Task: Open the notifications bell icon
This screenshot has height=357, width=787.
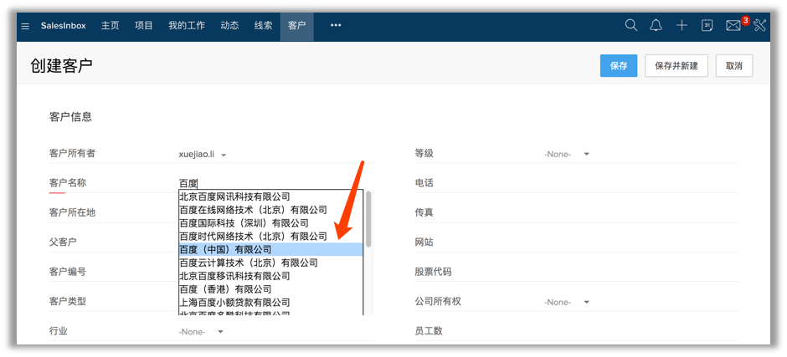Action: [656, 26]
